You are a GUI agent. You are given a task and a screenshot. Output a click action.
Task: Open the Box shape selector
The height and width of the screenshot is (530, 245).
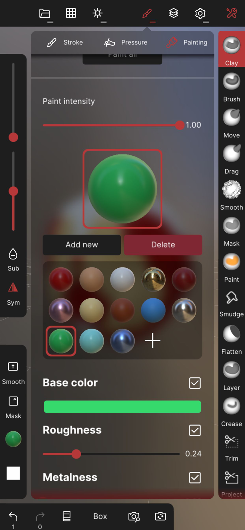[x=100, y=516]
